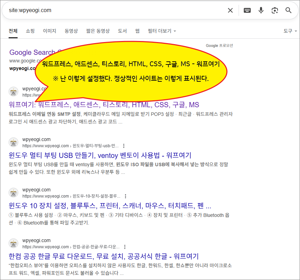The width and height of the screenshot is (300, 280).
Task: Expand the 필터 더보기 dropdown
Action: tap(162, 31)
